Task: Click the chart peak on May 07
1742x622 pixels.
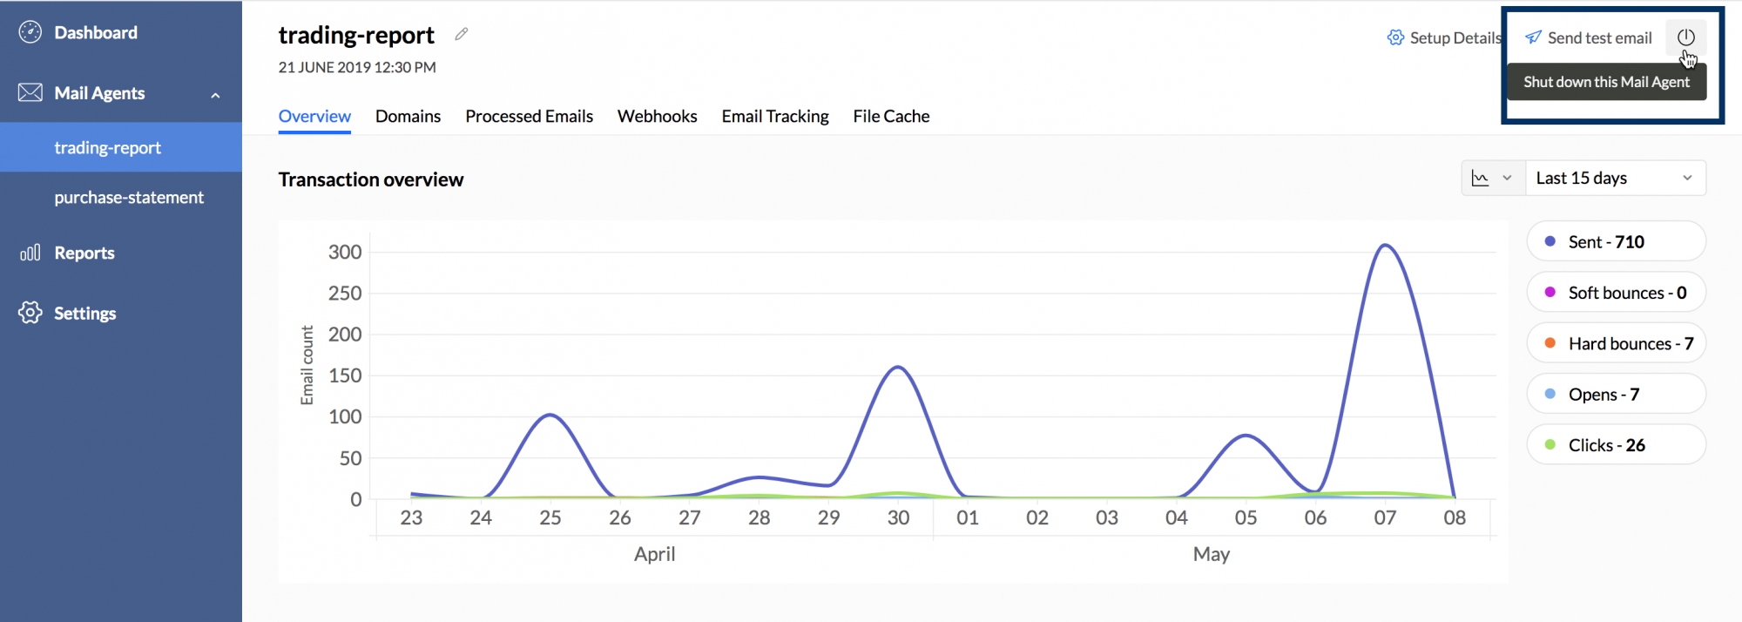Action: [x=1385, y=246]
